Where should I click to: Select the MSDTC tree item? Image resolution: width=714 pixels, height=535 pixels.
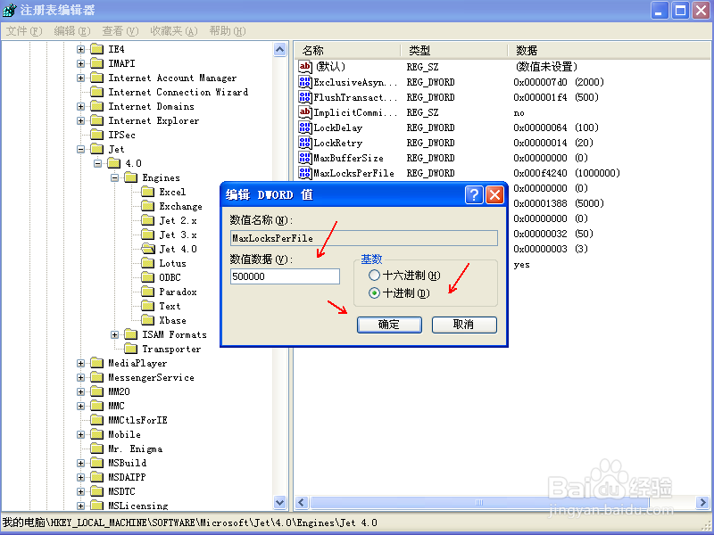[121, 491]
